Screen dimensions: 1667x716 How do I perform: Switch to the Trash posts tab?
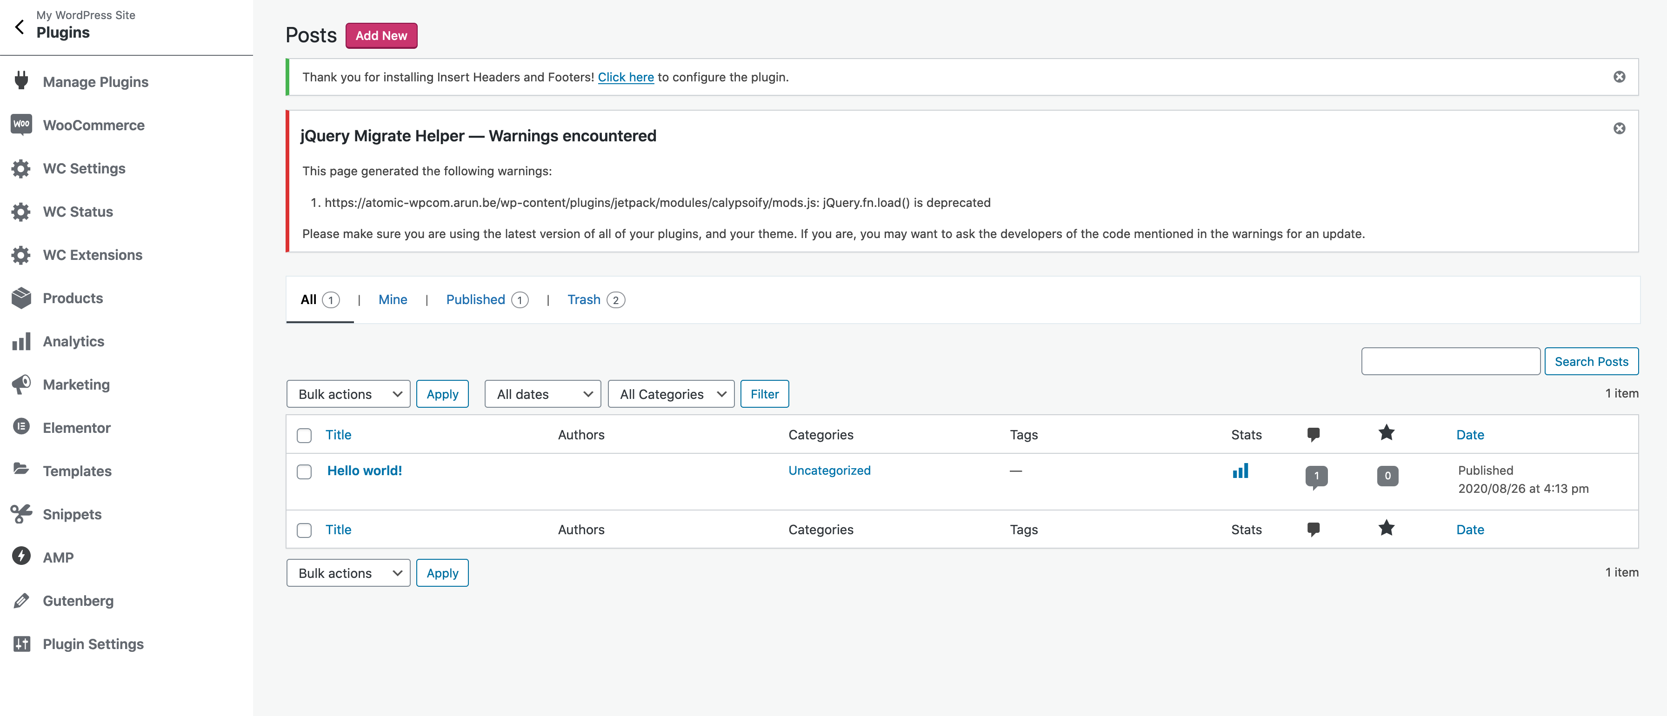coord(584,299)
